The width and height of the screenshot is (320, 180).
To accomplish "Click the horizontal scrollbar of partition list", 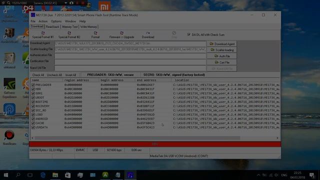I will [137, 138].
